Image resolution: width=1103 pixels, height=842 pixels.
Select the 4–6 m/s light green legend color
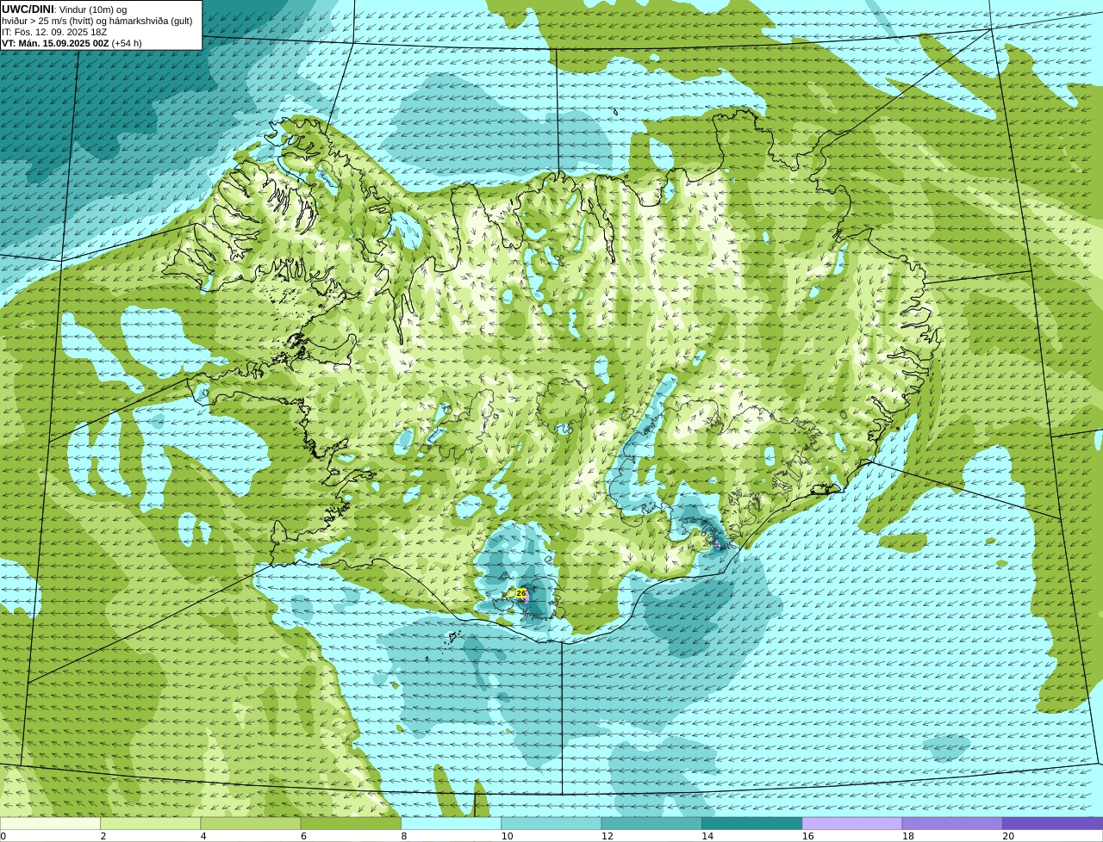[251, 824]
